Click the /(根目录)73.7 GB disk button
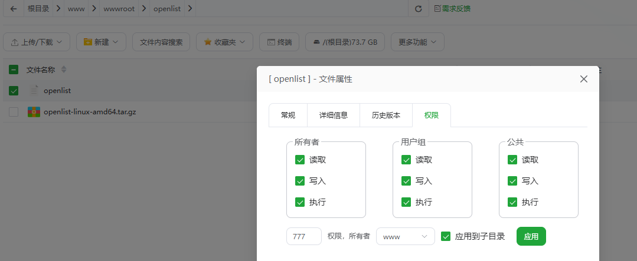The image size is (637, 261). click(345, 42)
